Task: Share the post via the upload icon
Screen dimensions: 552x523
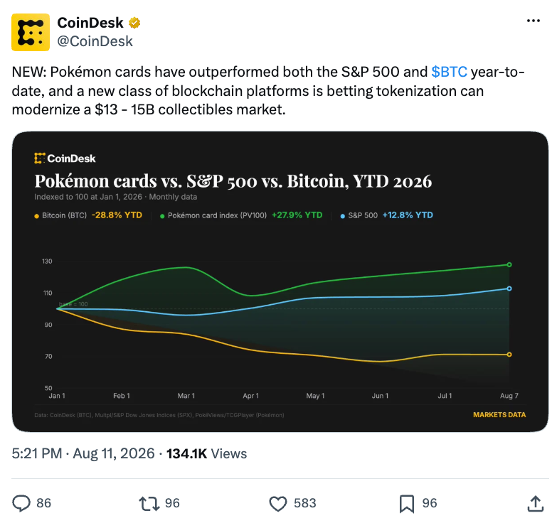Action: pos(536,504)
